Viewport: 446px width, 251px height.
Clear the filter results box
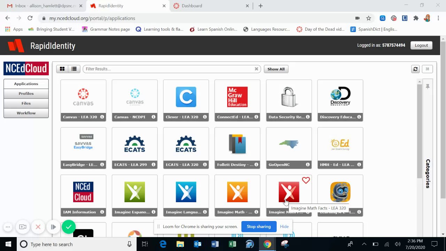256,69
